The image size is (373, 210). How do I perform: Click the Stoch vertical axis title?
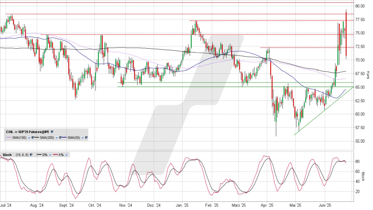coord(363,176)
